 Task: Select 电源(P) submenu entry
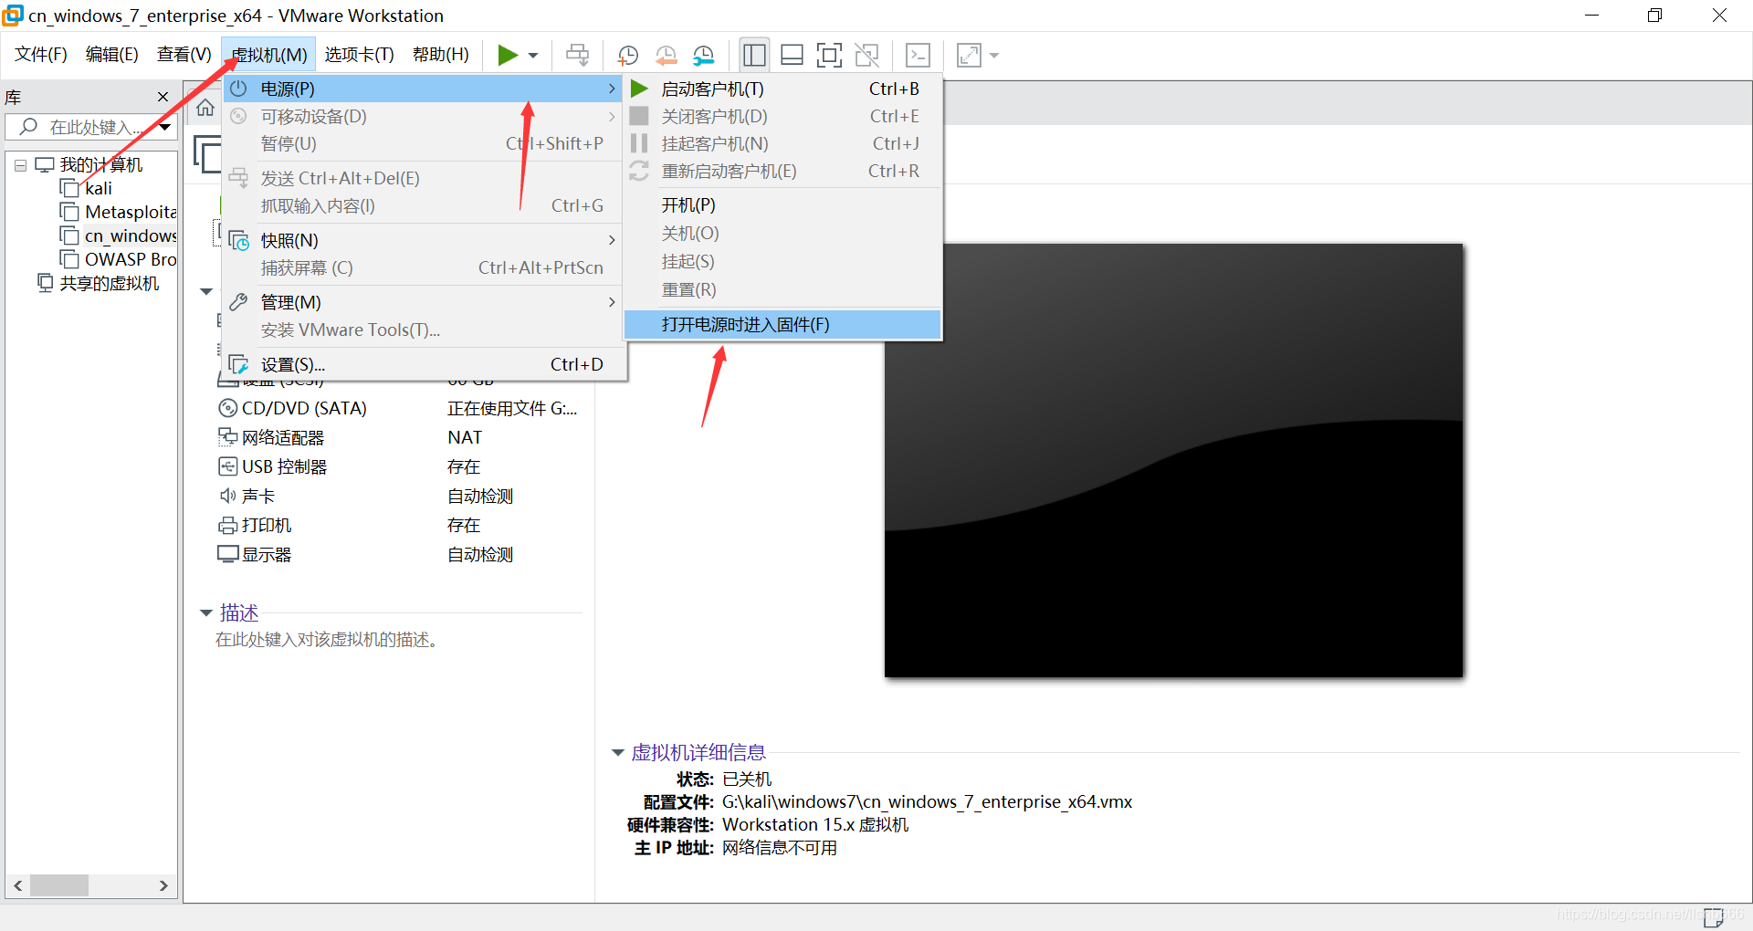[x=424, y=89]
